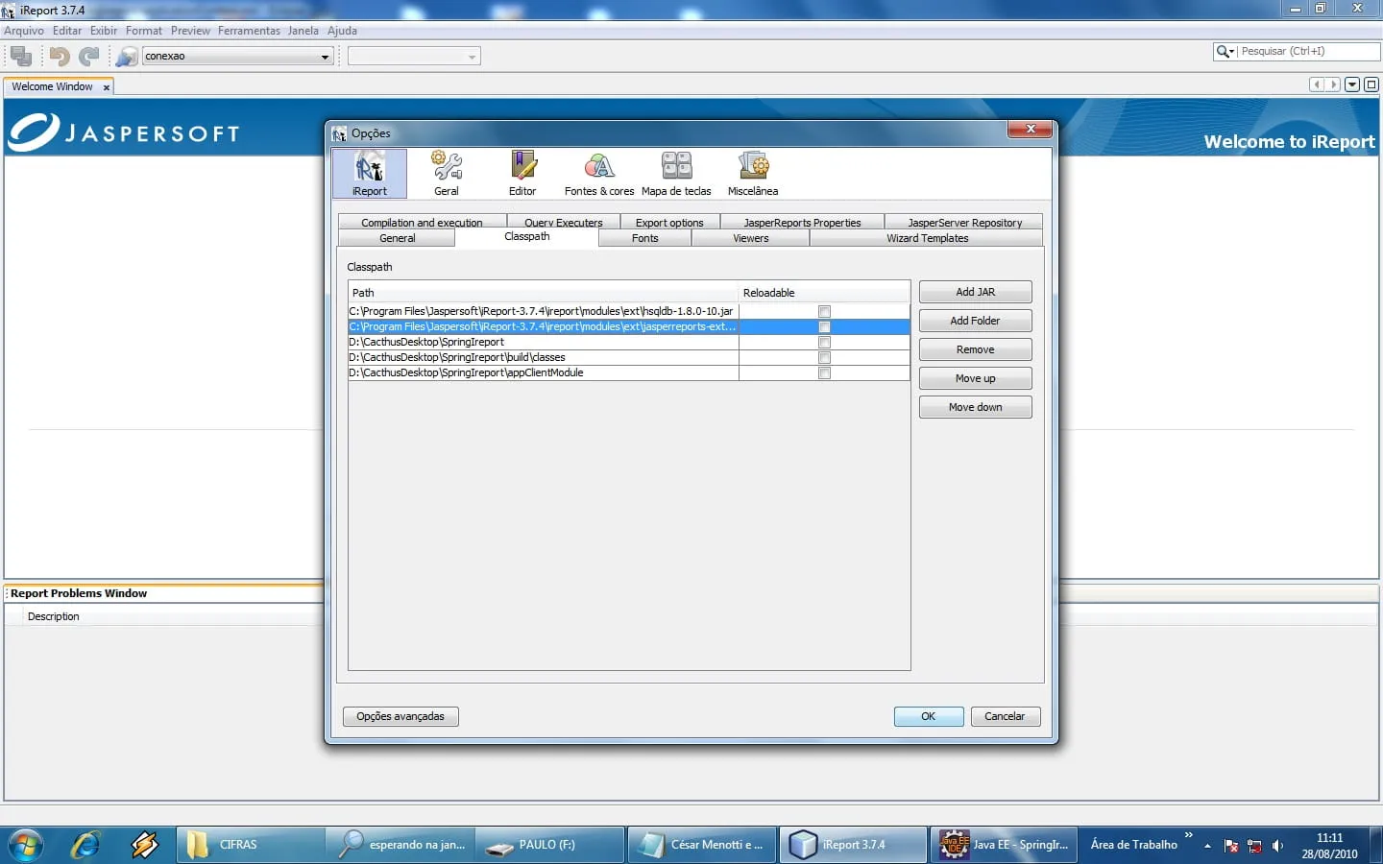Image resolution: width=1383 pixels, height=864 pixels.
Task: Toggle Reloadable for appClientModule row
Action: 824,372
